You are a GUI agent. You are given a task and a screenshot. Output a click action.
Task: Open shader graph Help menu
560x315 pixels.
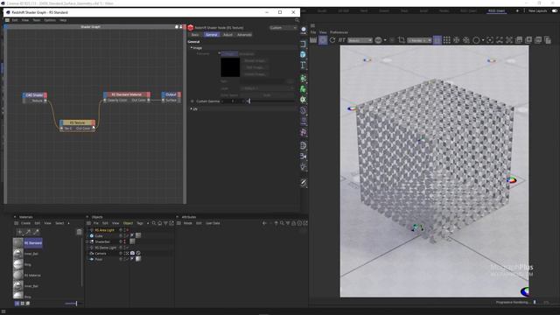tap(63, 20)
